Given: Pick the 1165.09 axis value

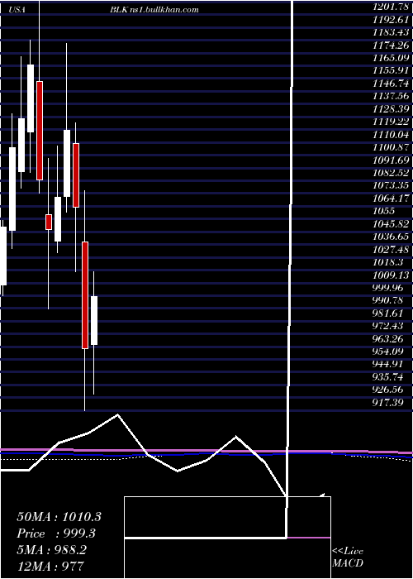Looking at the screenshot, I should 391,58.
